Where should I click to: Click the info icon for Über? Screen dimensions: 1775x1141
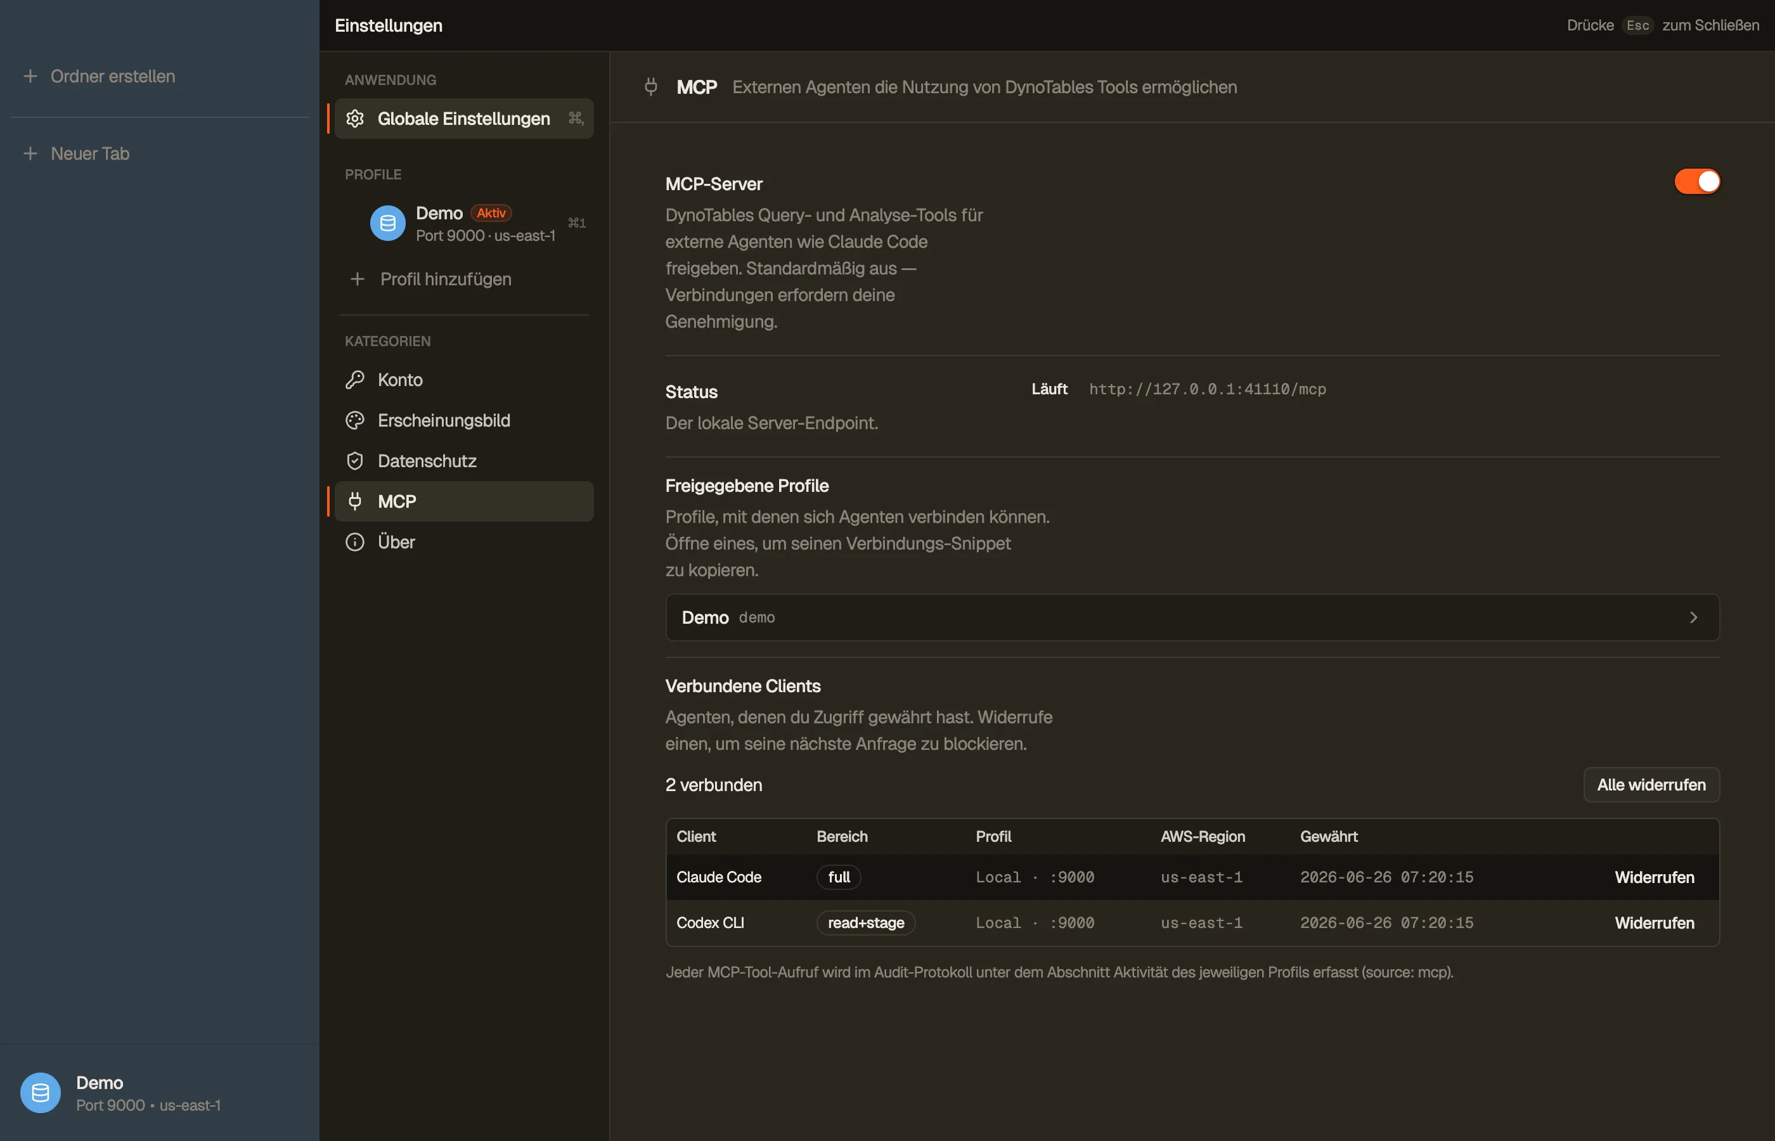pos(355,543)
